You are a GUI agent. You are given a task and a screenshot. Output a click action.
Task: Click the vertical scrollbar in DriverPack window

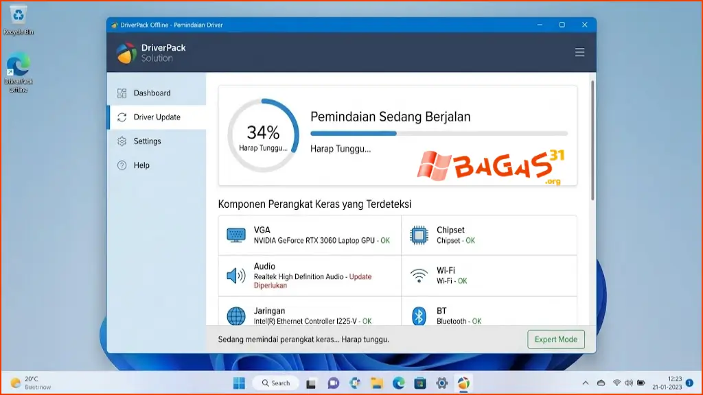[592, 141]
